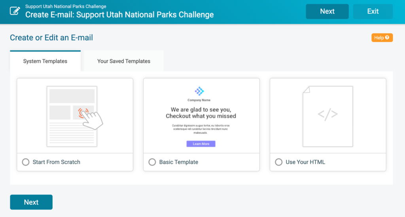Click the Start From Scratch label text
405x217 pixels.
[x=56, y=162]
